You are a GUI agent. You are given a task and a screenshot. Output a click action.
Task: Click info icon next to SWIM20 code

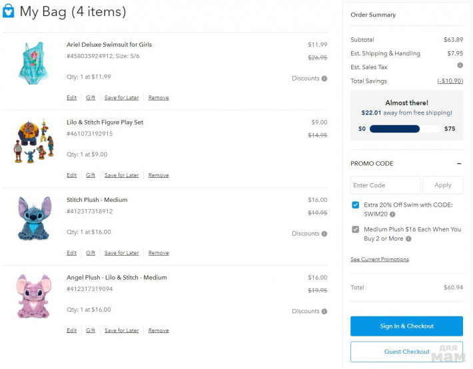tap(392, 214)
